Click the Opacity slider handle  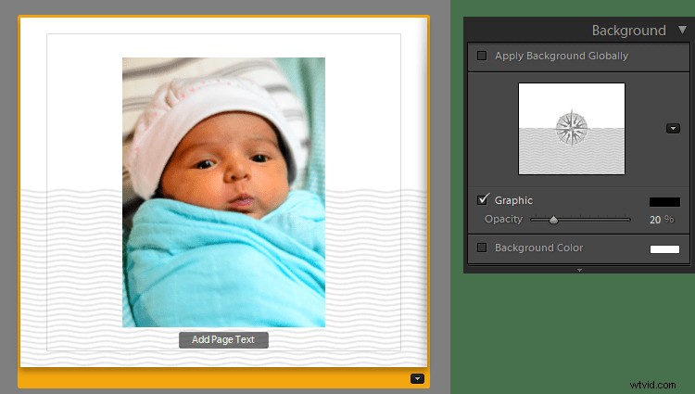tap(553, 220)
